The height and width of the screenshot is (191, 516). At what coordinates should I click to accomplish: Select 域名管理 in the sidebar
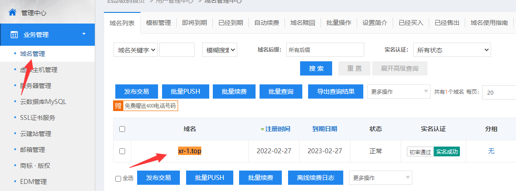click(x=32, y=54)
